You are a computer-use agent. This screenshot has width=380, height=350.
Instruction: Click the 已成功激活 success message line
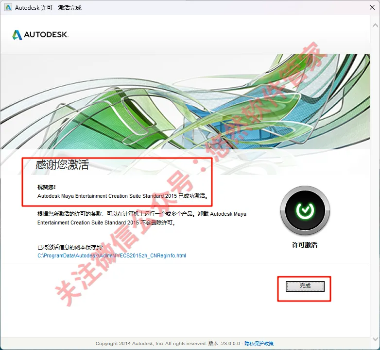pos(123,196)
